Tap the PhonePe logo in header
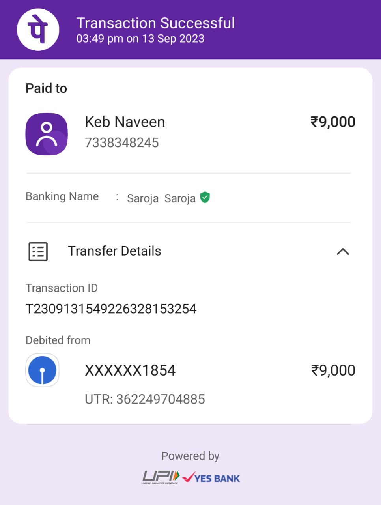This screenshot has height=505, width=381. [x=38, y=30]
